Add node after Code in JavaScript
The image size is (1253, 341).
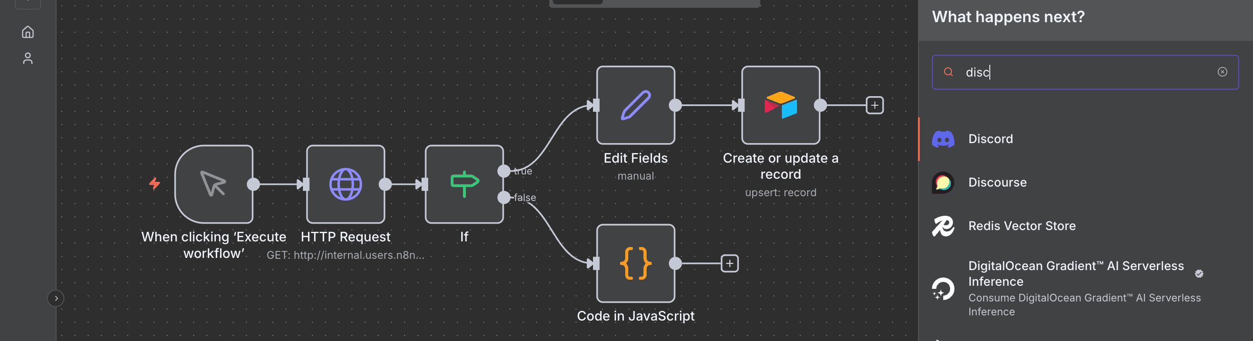pyautogui.click(x=730, y=263)
